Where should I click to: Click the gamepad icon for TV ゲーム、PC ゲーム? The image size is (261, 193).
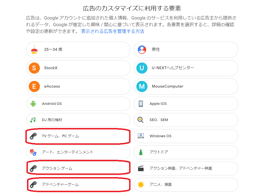pos(33,136)
